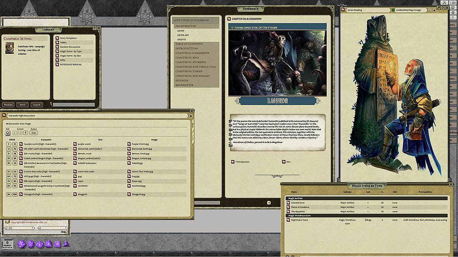Viewport: 458px width, 257px height.
Task: Click the d20 die in the dice tray
Action: tap(21, 245)
